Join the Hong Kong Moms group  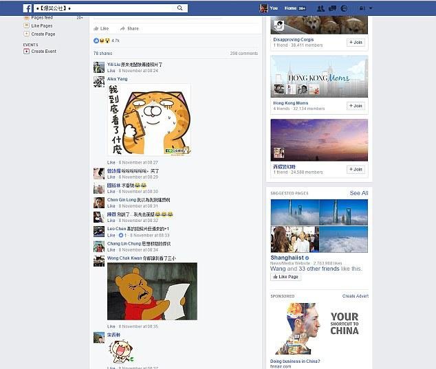click(356, 106)
